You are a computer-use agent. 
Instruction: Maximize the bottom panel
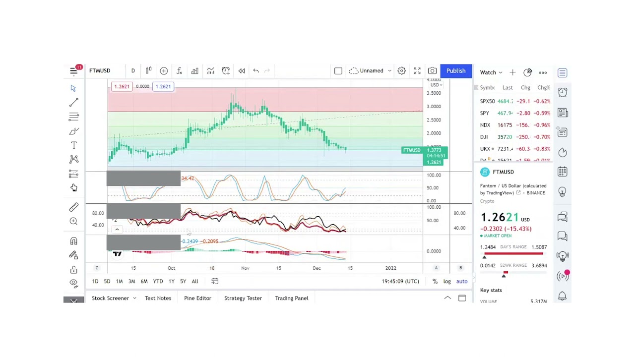(462, 298)
